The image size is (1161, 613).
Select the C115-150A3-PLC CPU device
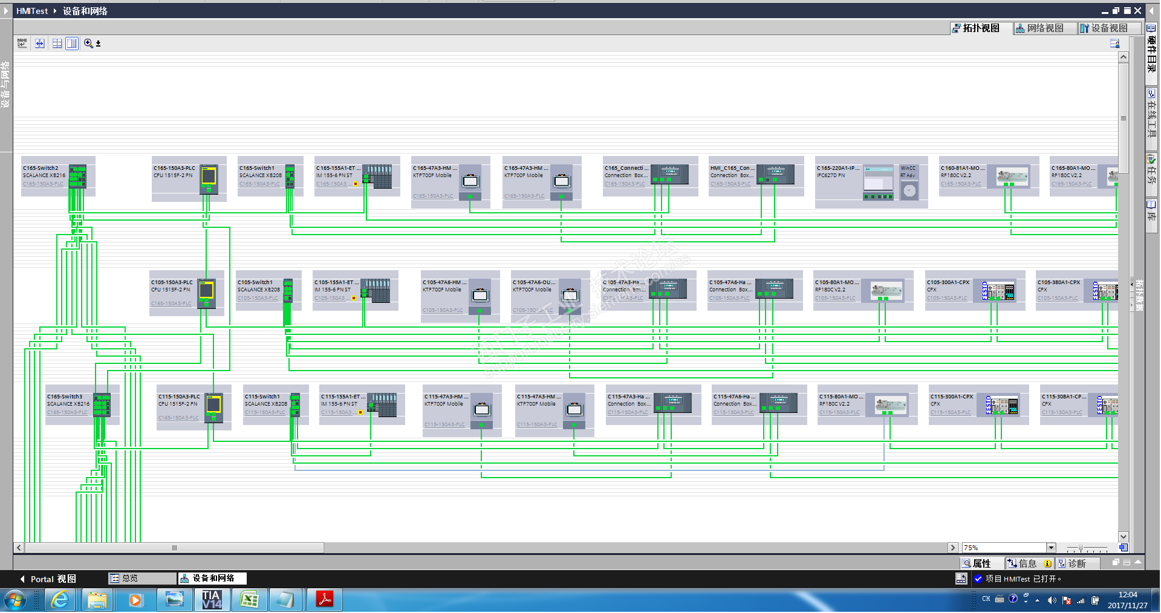pyautogui.click(x=194, y=407)
